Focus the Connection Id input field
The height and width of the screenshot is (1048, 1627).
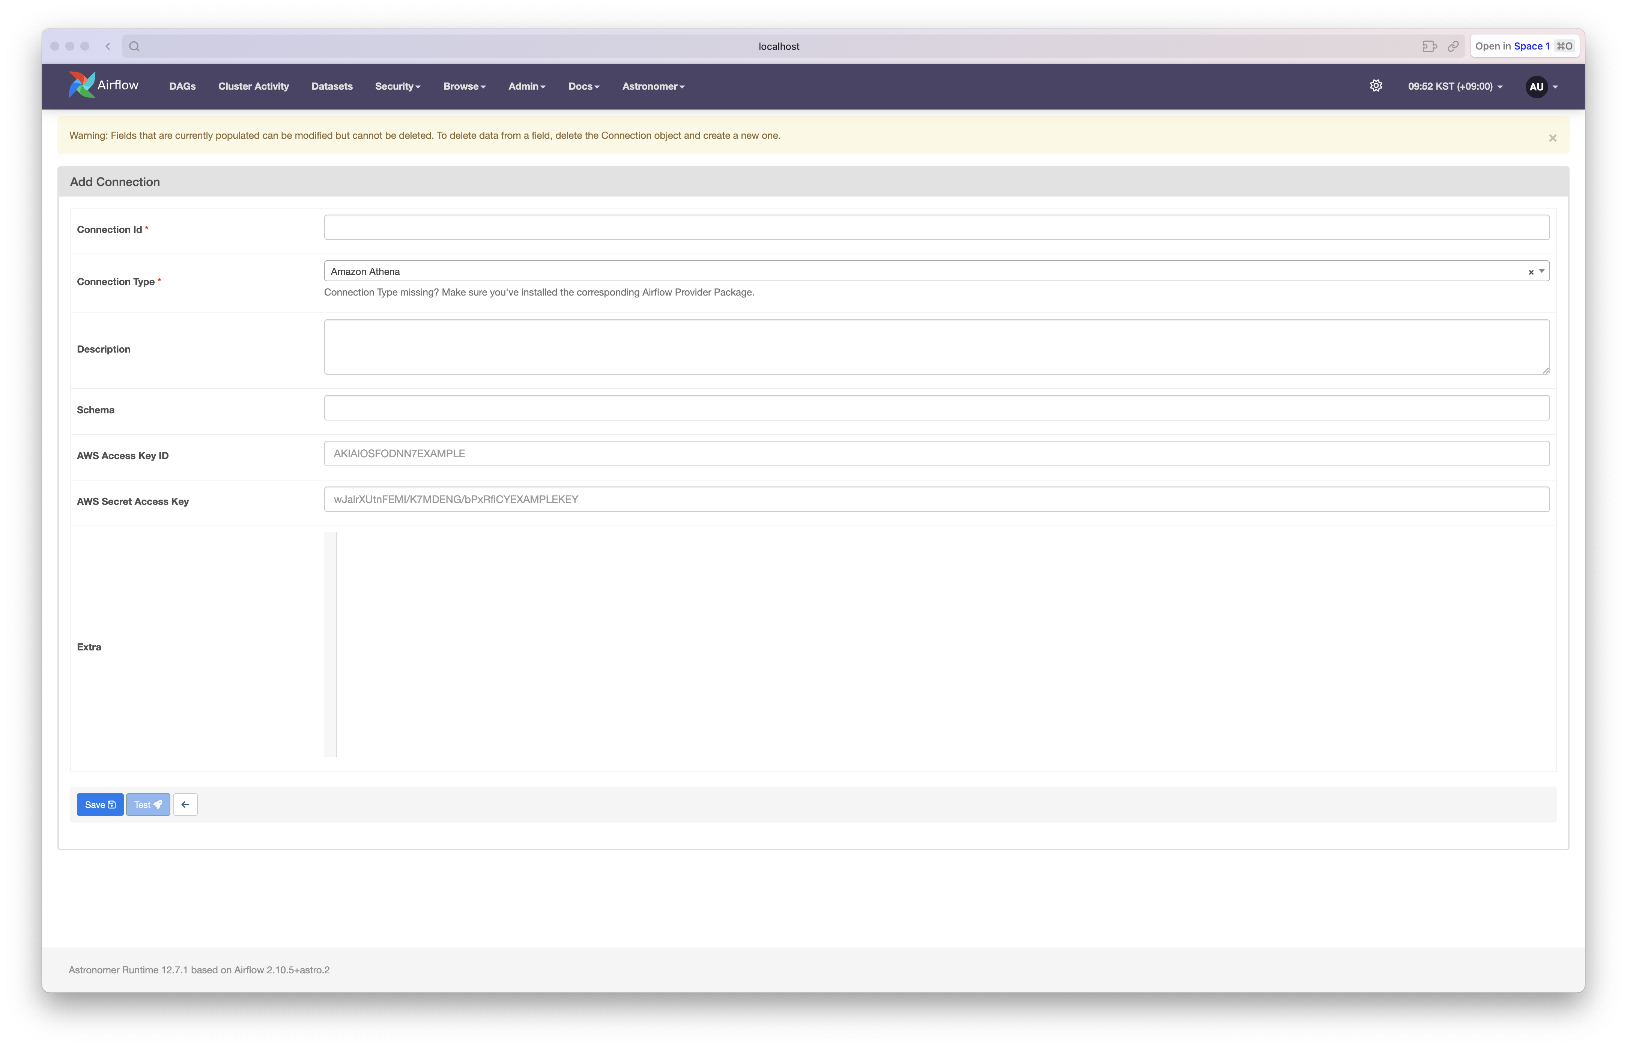tap(937, 227)
